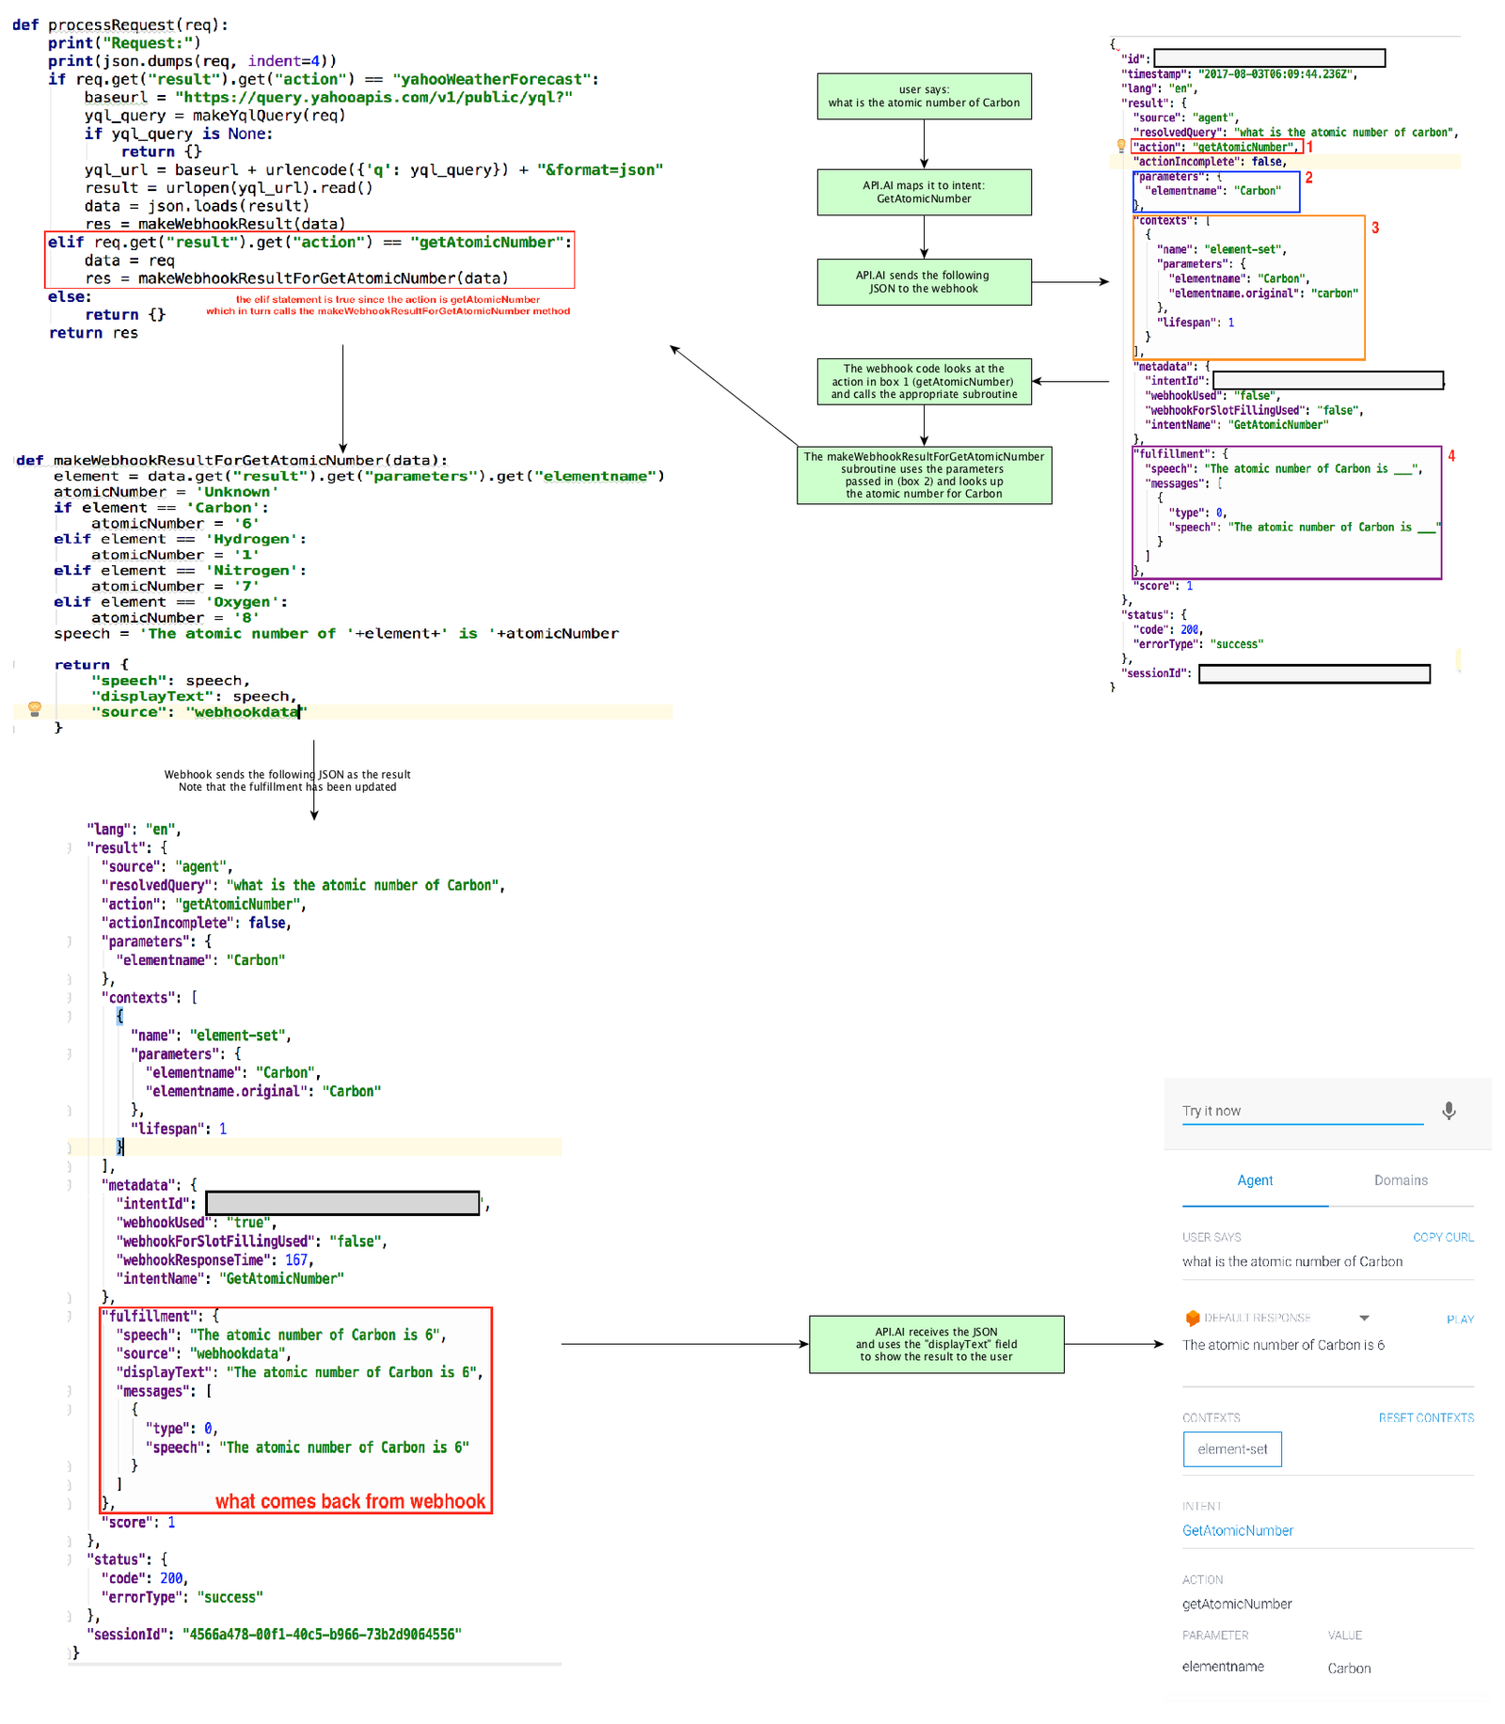This screenshot has height=1724, width=1505.
Task: Click the "elementname.original": "carbon" line in the request JSON
Action: [x=1263, y=293]
